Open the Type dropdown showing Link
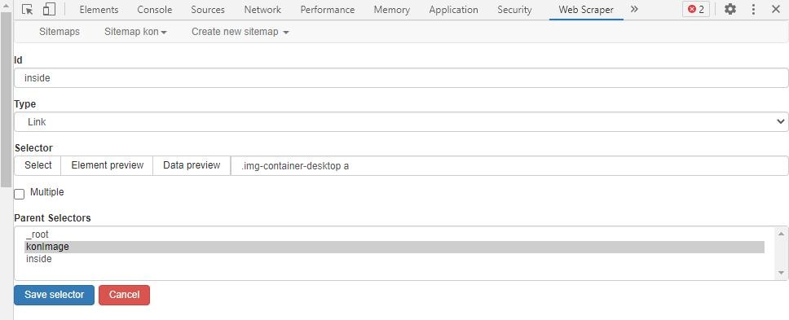The image size is (789, 320). [x=401, y=121]
